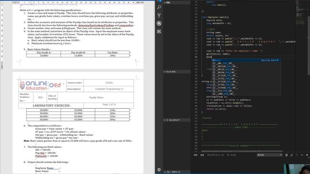Open Extensions view in activity bar
This screenshot has width=310, height=174.
coord(159,31)
